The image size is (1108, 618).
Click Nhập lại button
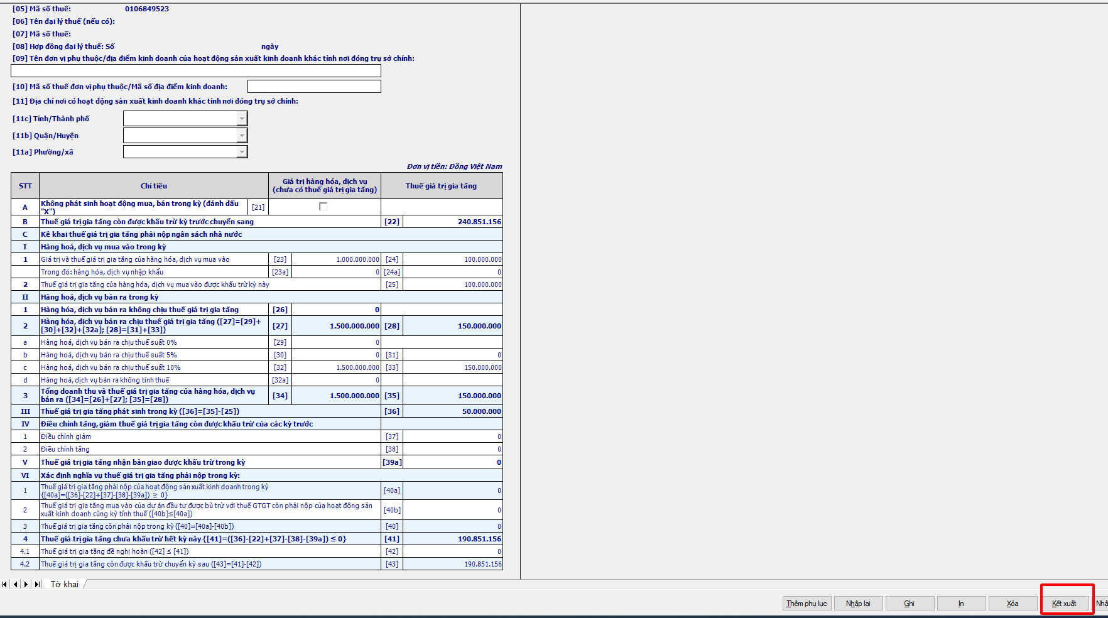tap(859, 604)
